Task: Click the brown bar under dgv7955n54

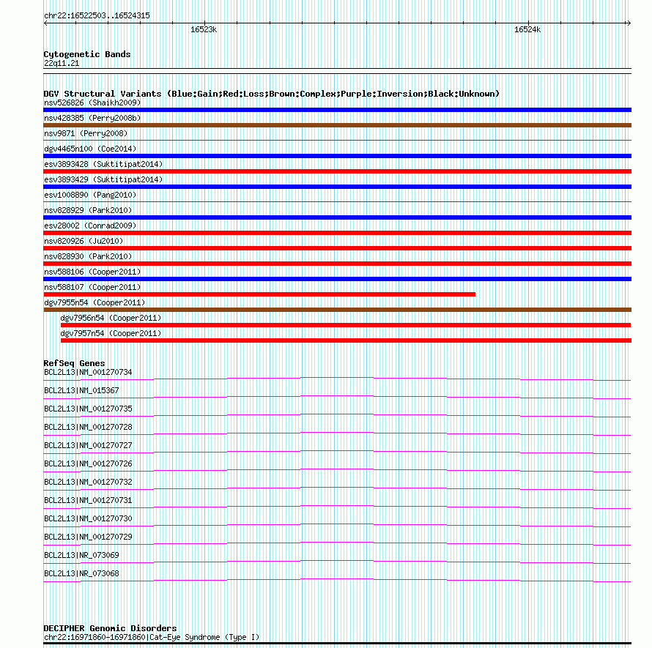Action: pyautogui.click(x=337, y=310)
